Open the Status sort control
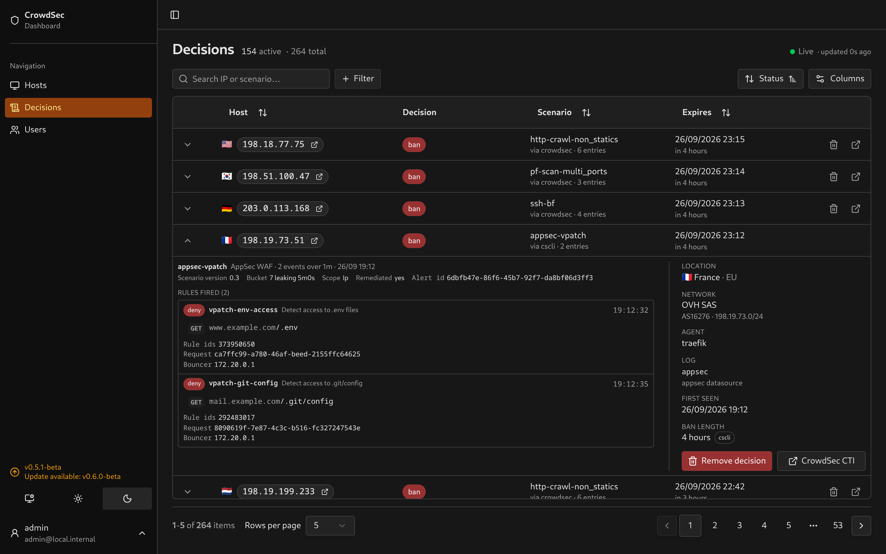Screen dimensions: 886x554 770,79
